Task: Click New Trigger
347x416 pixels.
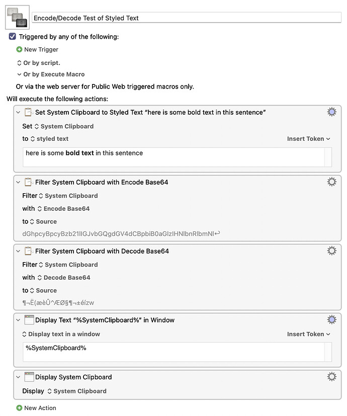Action: point(37,49)
